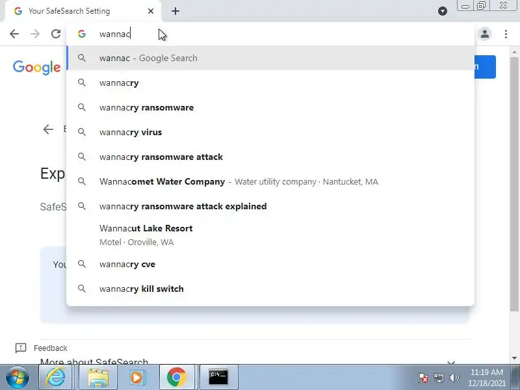Image resolution: width=520 pixels, height=390 pixels.
Task: Open Windows Explorer folder from taskbar
Action: pyautogui.click(x=98, y=378)
